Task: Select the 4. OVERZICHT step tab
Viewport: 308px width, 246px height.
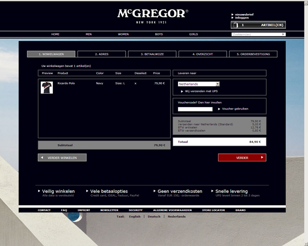Action: (203, 54)
